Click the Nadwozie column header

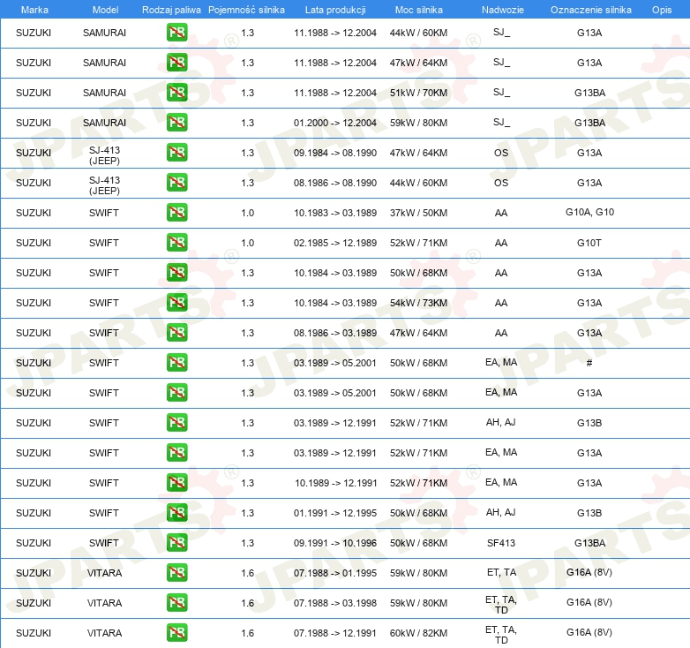coord(503,10)
